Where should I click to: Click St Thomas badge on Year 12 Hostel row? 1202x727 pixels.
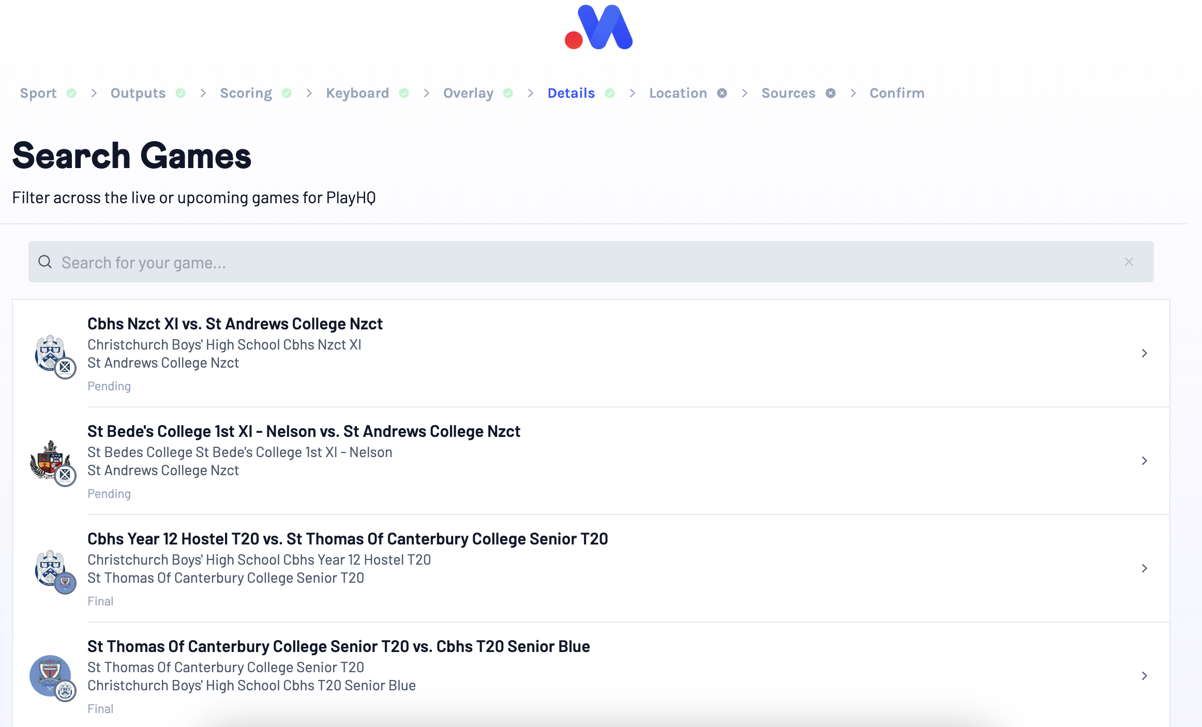[65, 583]
